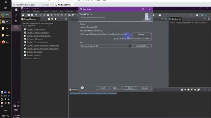The height and width of the screenshot is (118, 211).
Task: Click the Suspend debug toolbar icon
Action: click(48, 15)
